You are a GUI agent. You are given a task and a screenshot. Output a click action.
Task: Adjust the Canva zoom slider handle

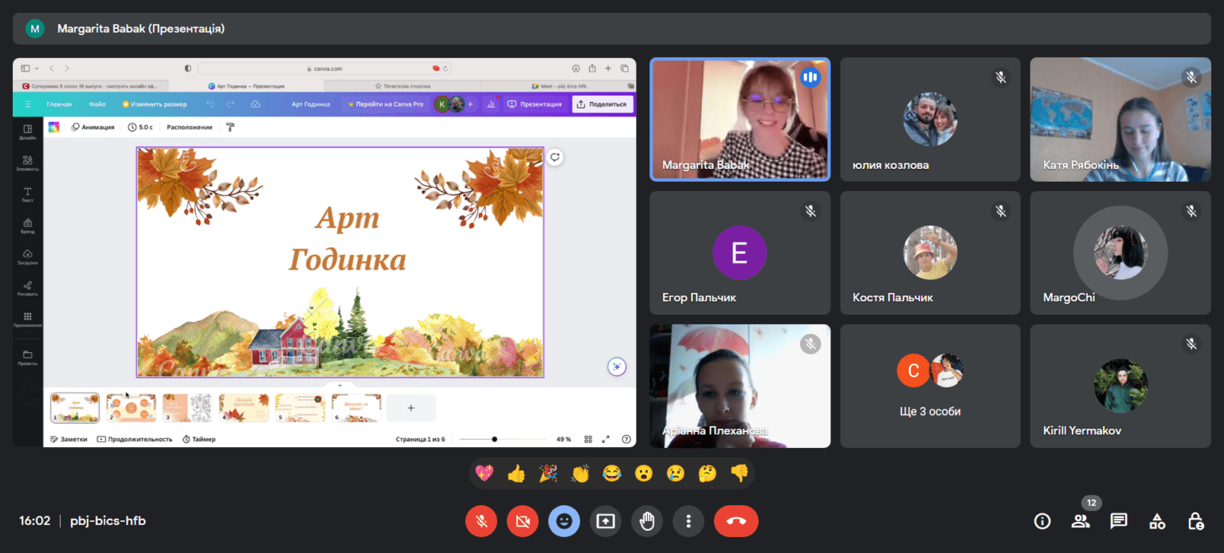click(494, 439)
